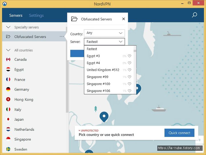206x155 pixels.
Task: Select Egypt #4 server
Action: (x=109, y=63)
